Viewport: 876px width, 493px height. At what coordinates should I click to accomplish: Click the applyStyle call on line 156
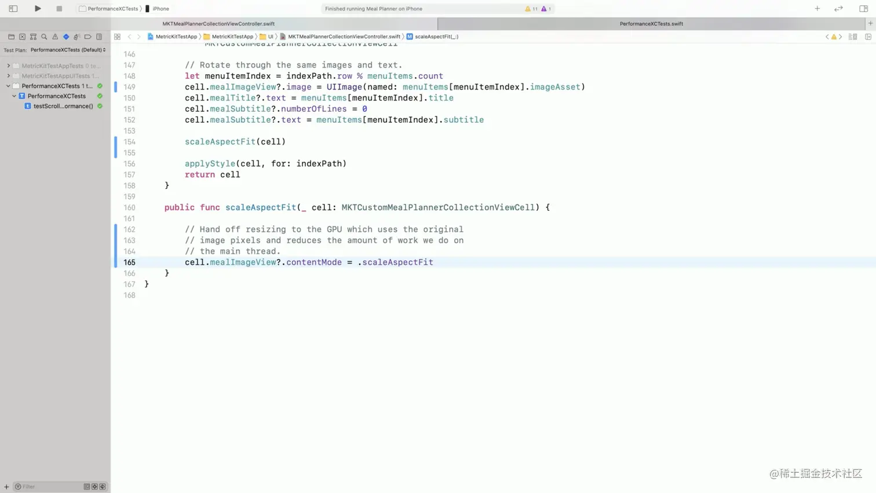pyautogui.click(x=265, y=163)
